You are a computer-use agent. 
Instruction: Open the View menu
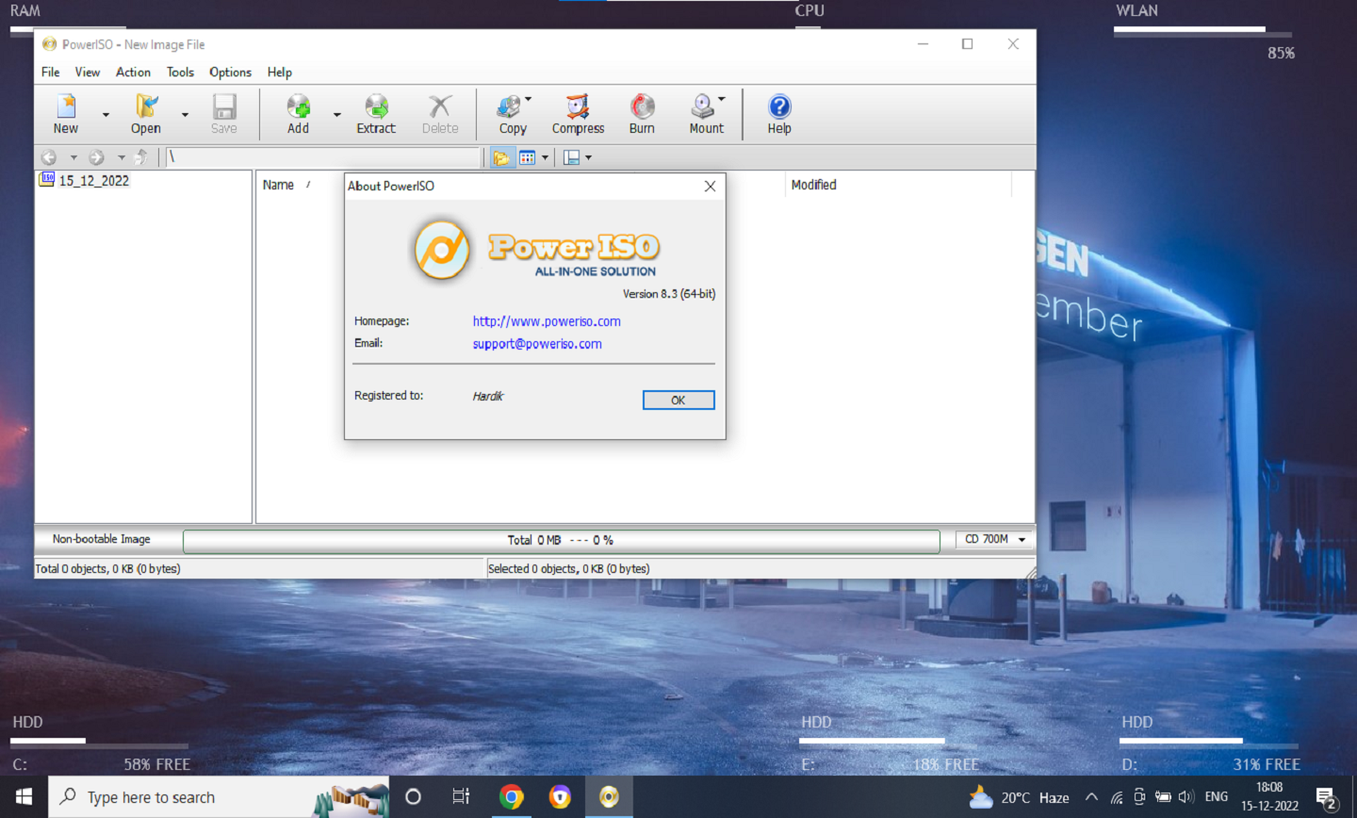click(88, 72)
